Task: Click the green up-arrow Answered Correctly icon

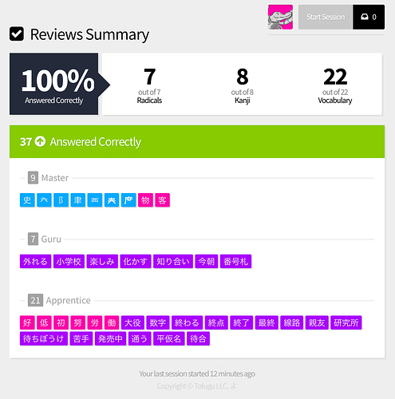Action: click(41, 141)
